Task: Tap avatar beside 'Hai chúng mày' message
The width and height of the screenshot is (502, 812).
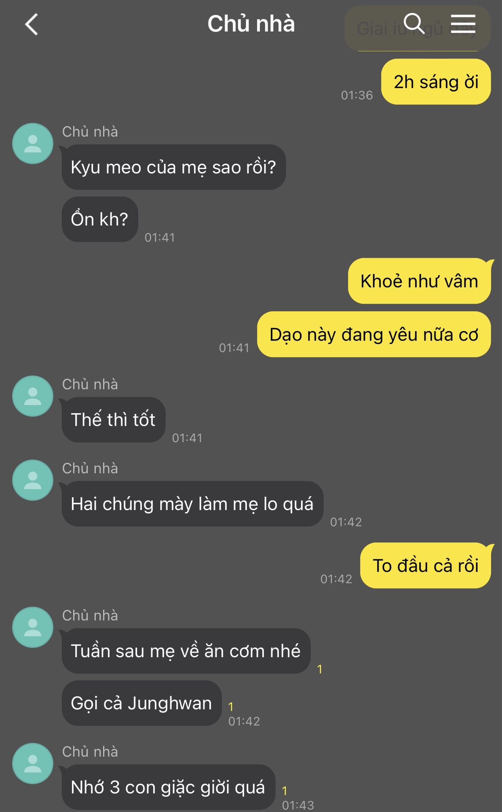Action: tap(33, 480)
